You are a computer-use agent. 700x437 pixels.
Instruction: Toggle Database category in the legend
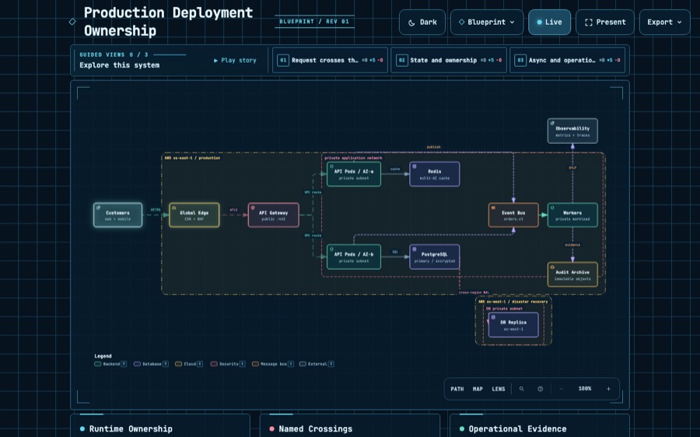[151, 364]
